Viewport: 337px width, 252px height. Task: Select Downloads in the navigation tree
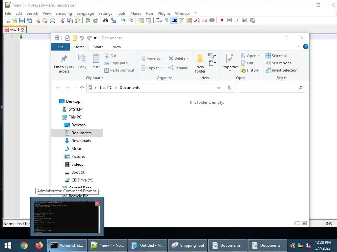(77, 141)
